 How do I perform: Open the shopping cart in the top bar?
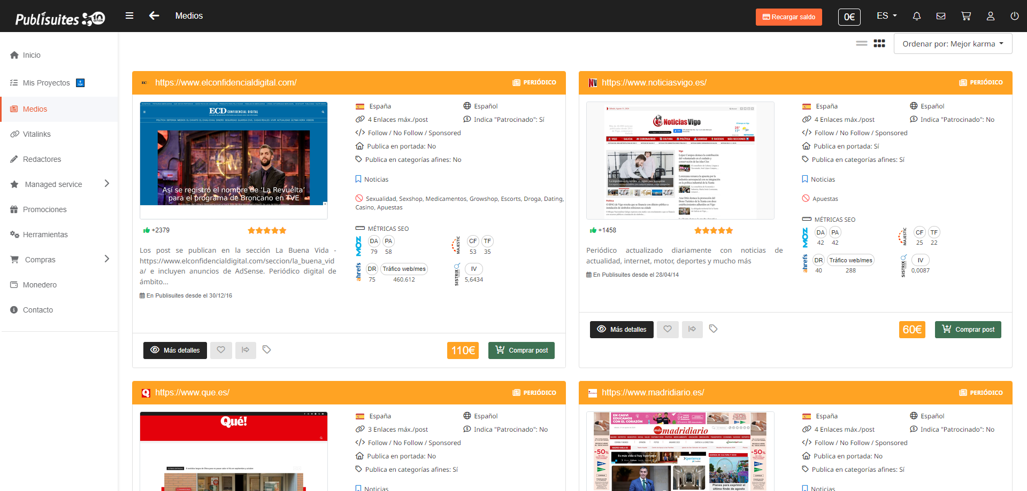pyautogui.click(x=965, y=16)
